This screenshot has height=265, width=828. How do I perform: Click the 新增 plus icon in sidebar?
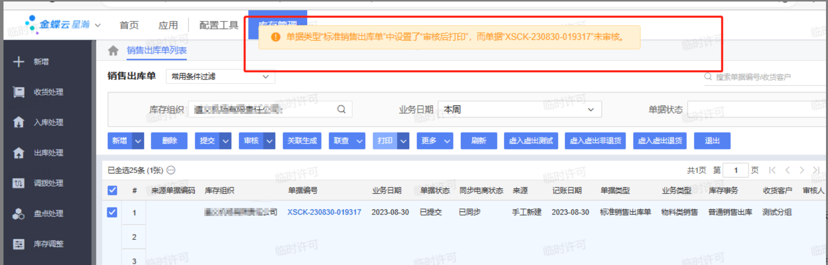(19, 61)
